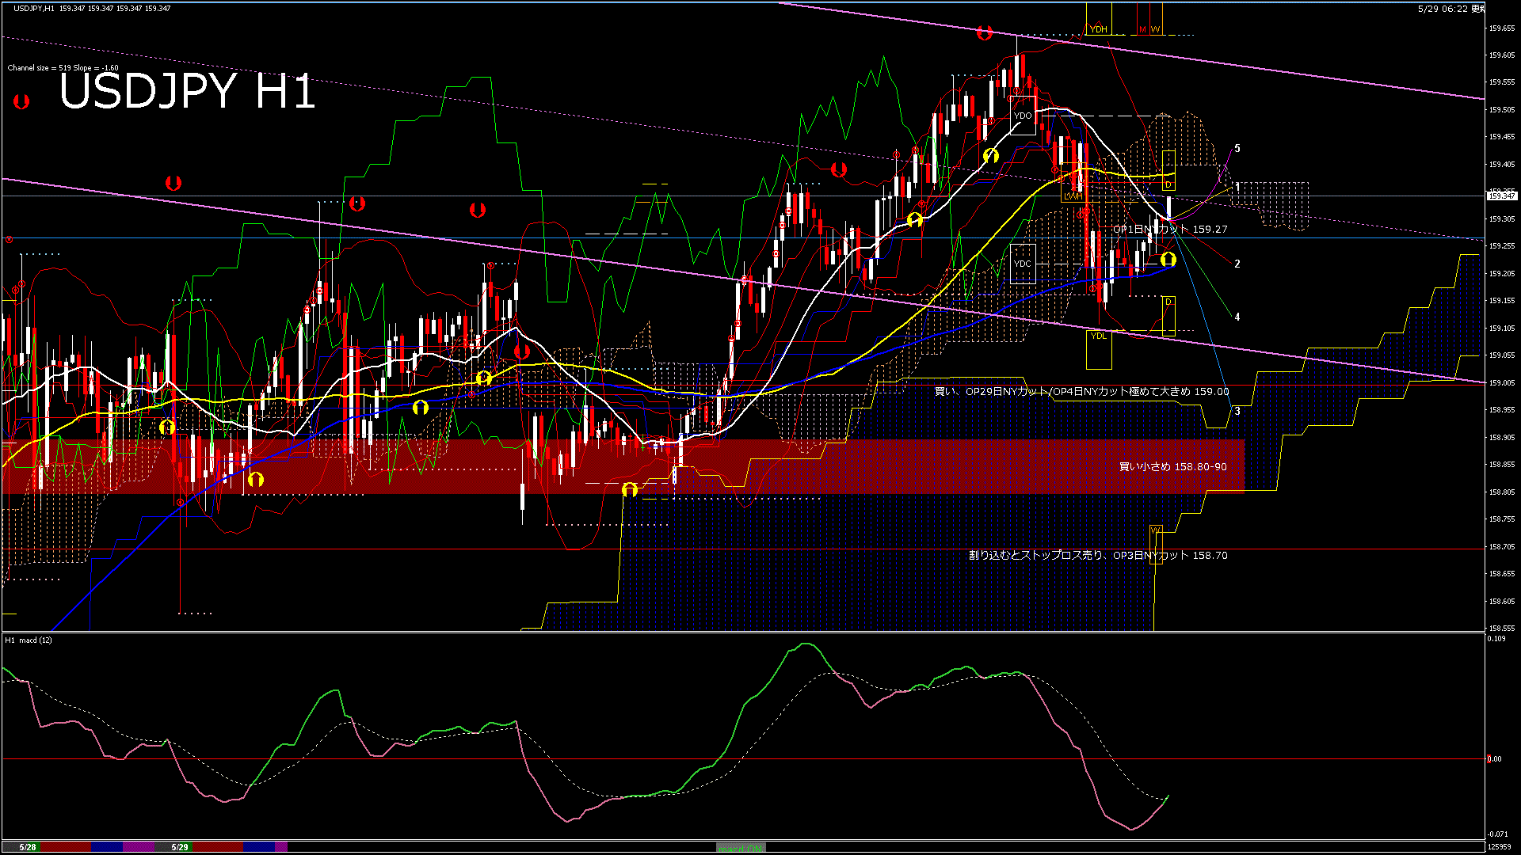Click the H1 macd (12) indicator label
Viewport: 1521px width, 855px height.
pos(29,640)
